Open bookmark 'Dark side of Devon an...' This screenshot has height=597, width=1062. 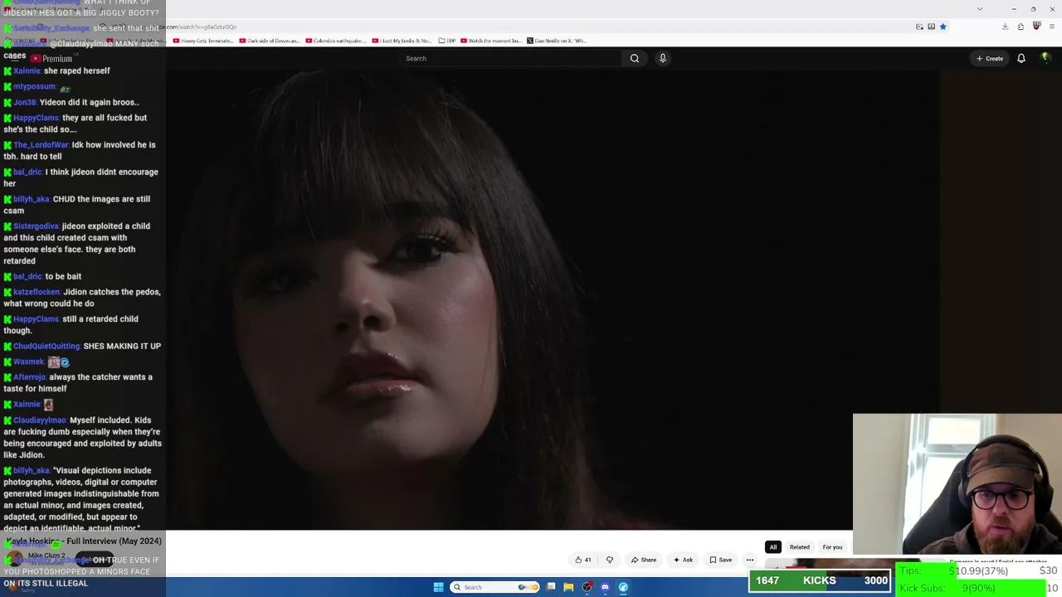point(269,41)
